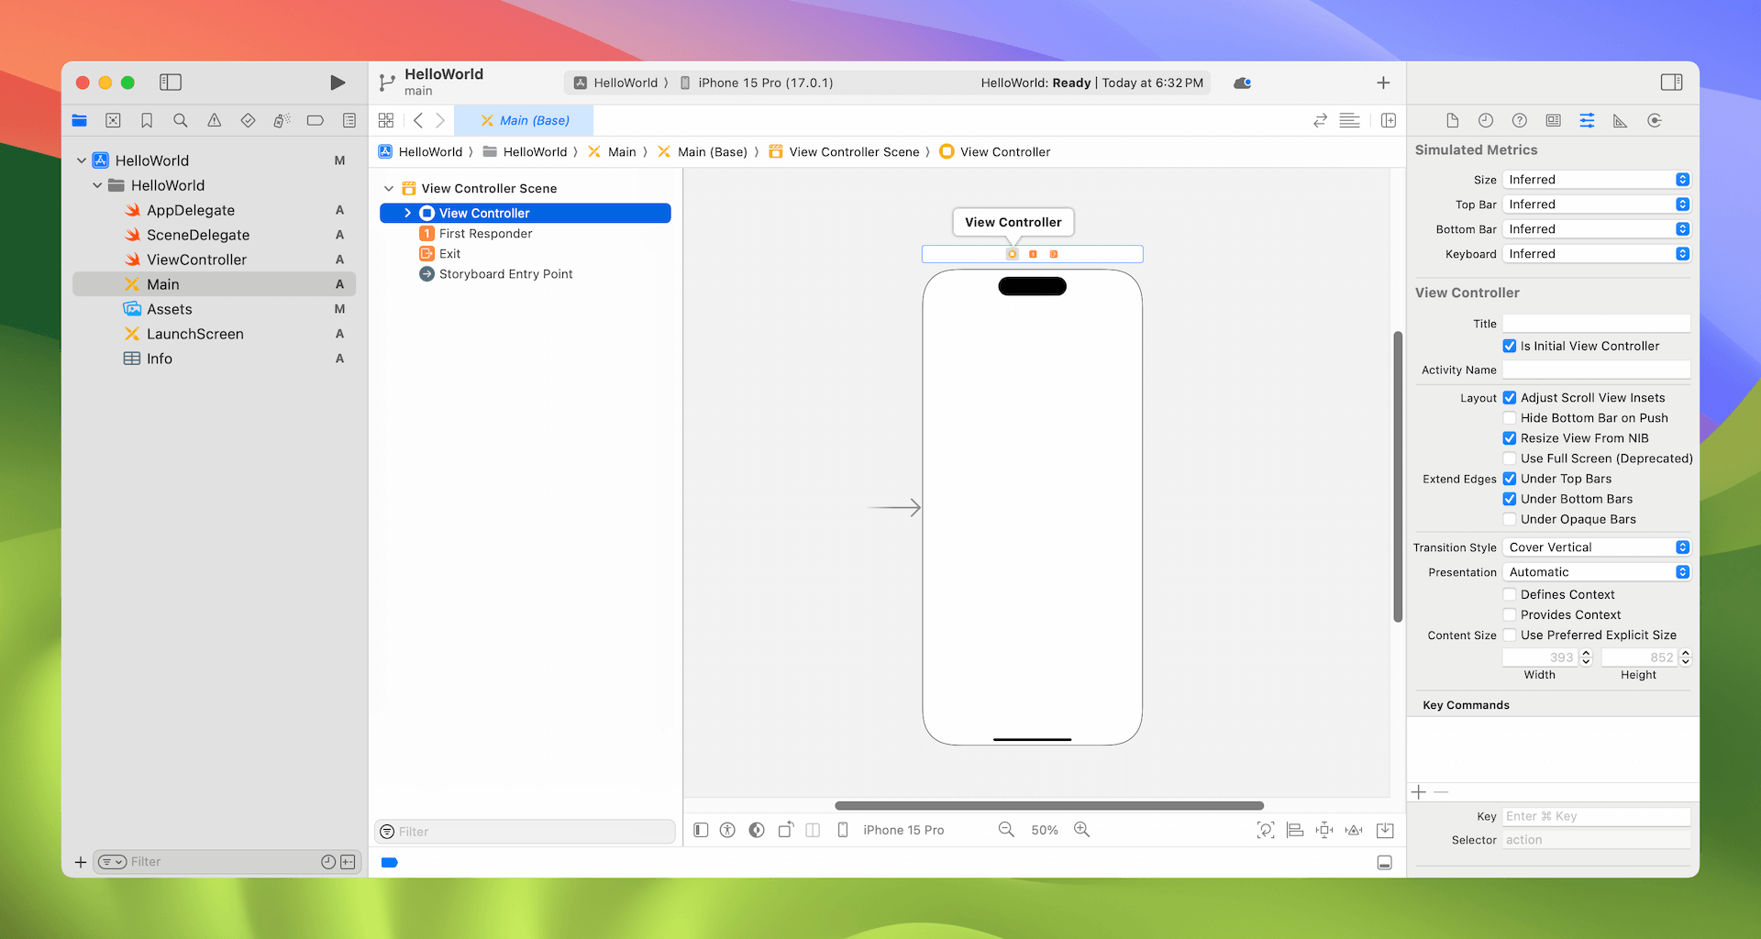Screen dimensions: 1761x939
Task: Open the Connections inspector icon
Action: coord(1655,120)
